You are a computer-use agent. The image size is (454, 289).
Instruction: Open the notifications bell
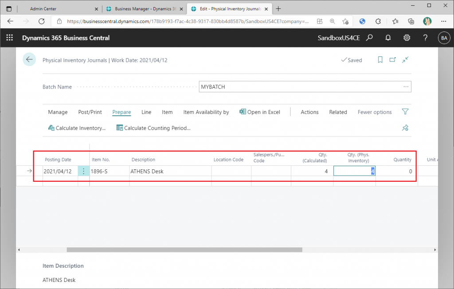pyautogui.click(x=388, y=38)
